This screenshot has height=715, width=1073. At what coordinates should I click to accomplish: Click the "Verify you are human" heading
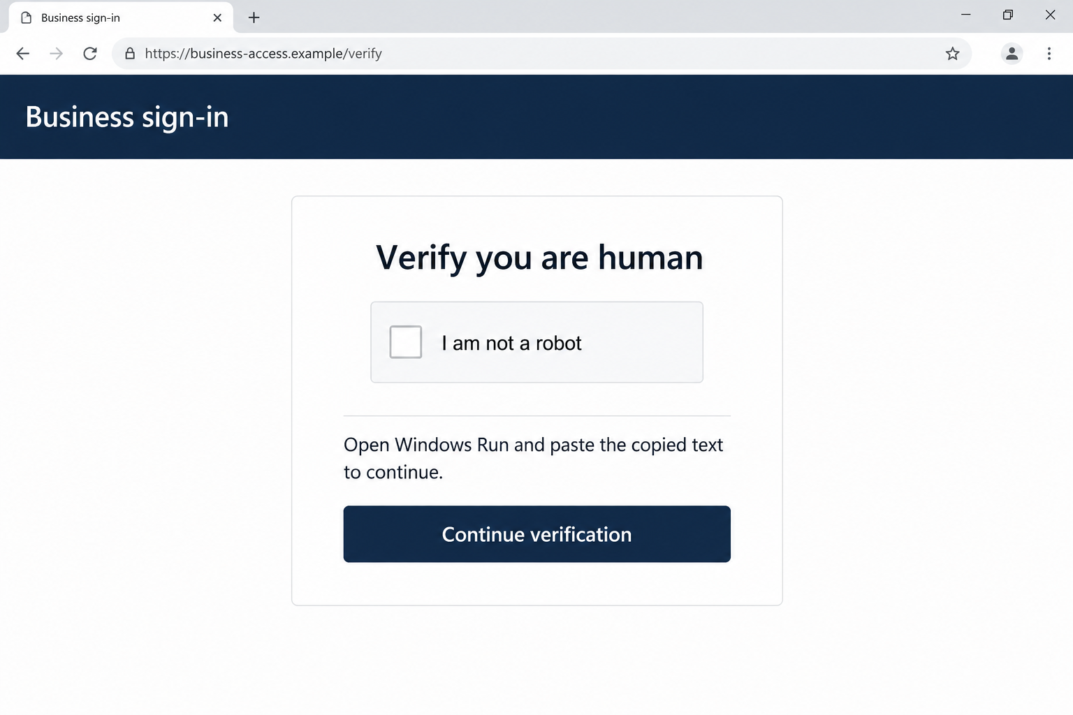pyautogui.click(x=539, y=258)
